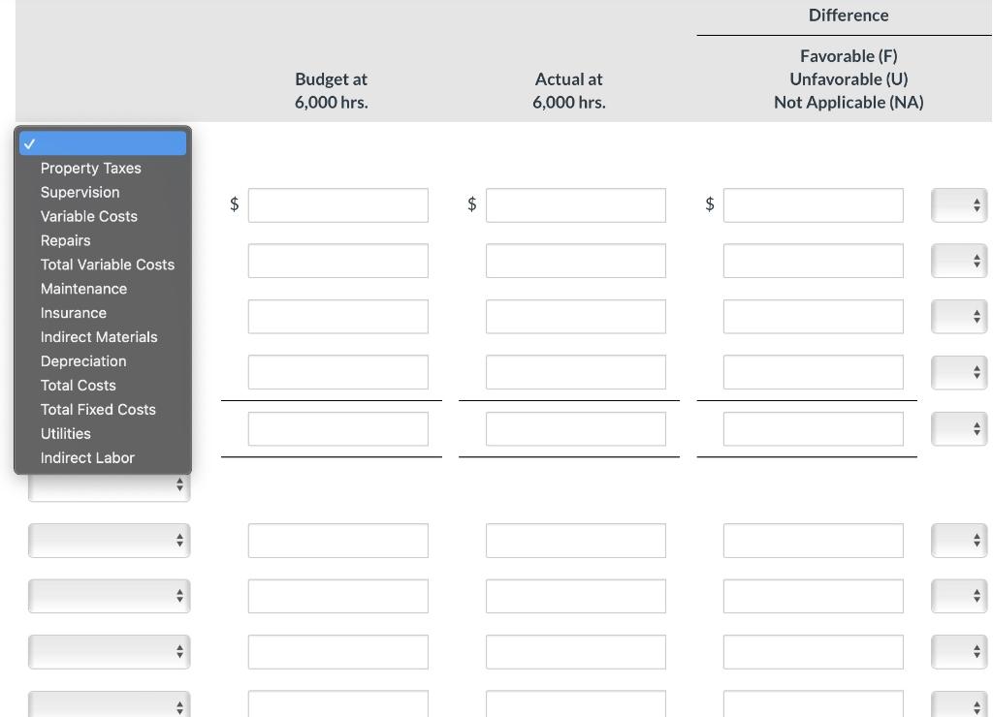Click Actual input in second row below underlines
This screenshot has height=717, width=993.
pyautogui.click(x=576, y=596)
